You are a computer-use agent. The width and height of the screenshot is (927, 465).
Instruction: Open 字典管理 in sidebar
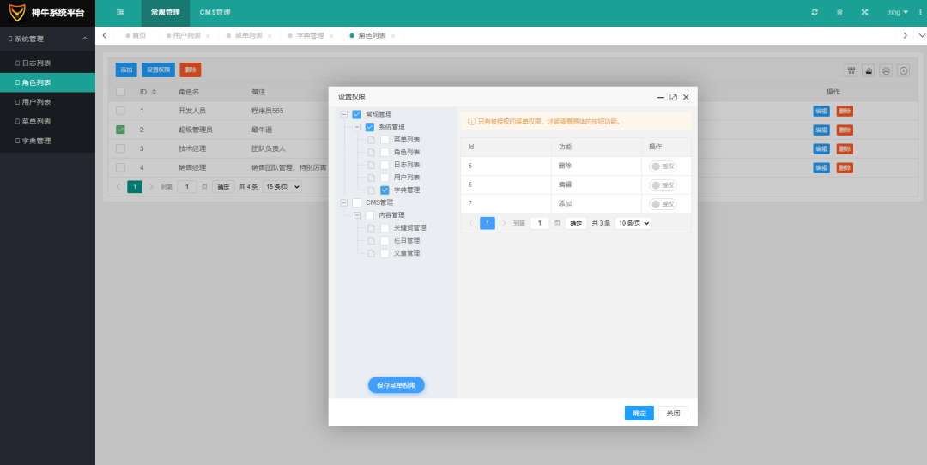click(47, 141)
